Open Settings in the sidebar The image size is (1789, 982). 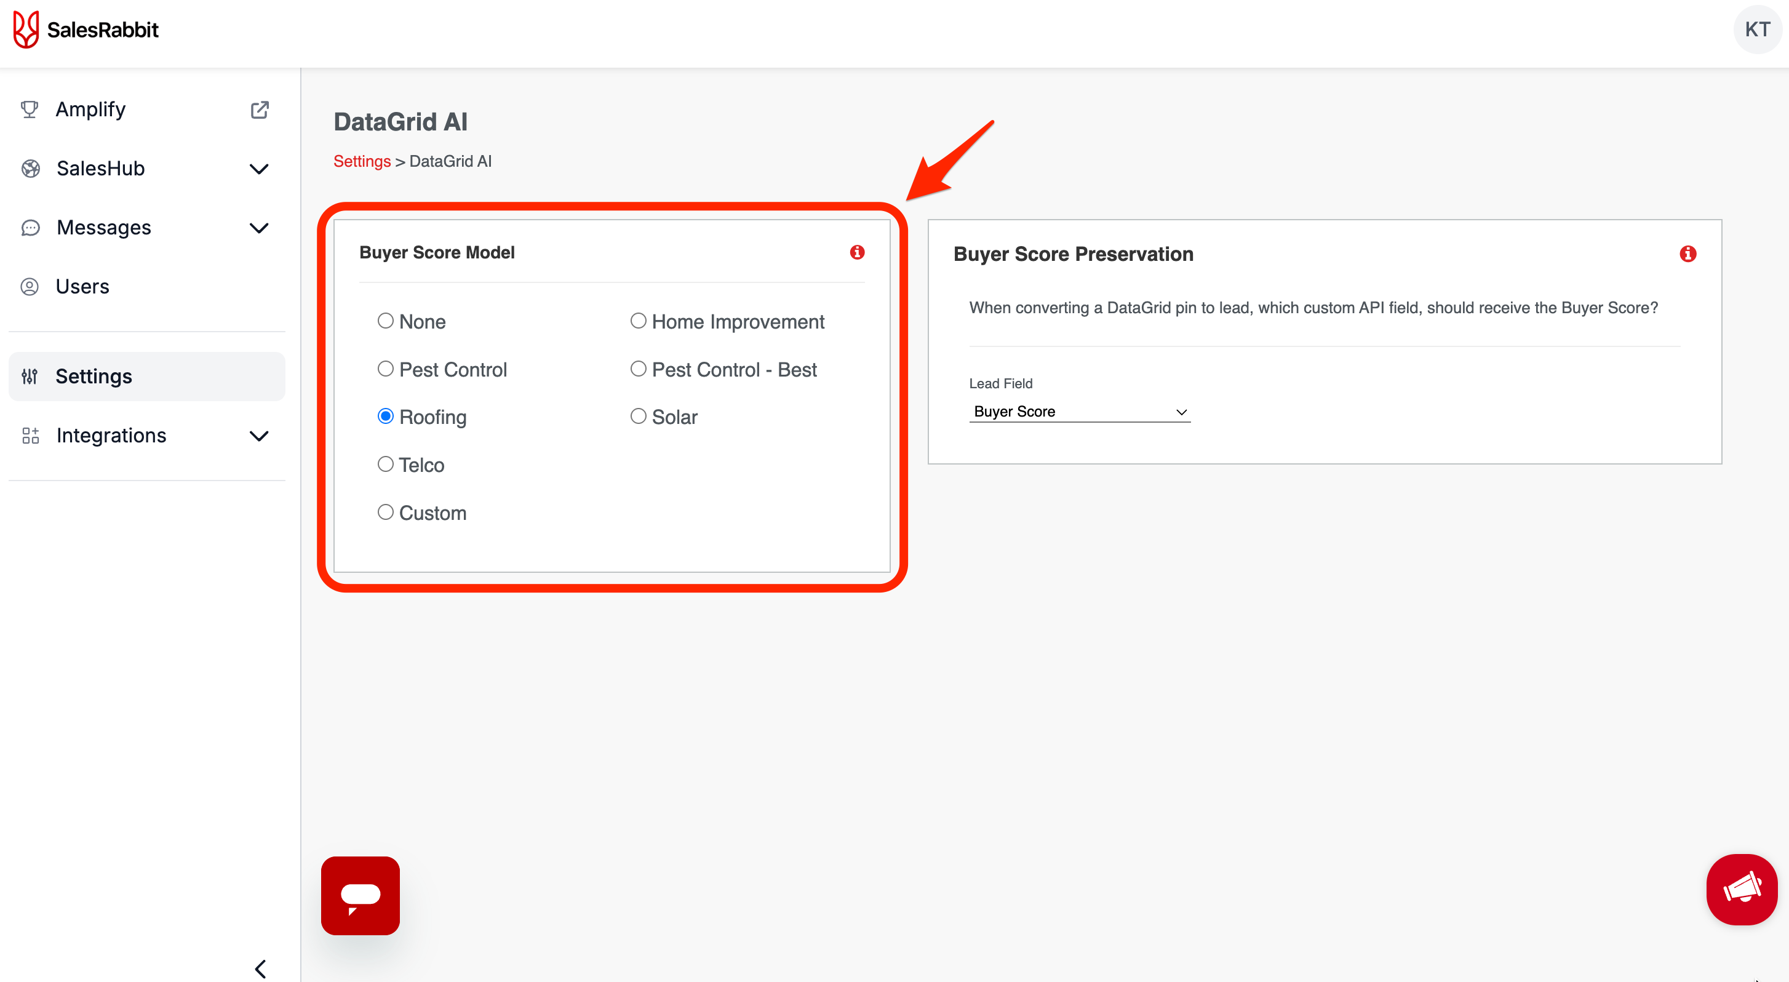tap(146, 377)
